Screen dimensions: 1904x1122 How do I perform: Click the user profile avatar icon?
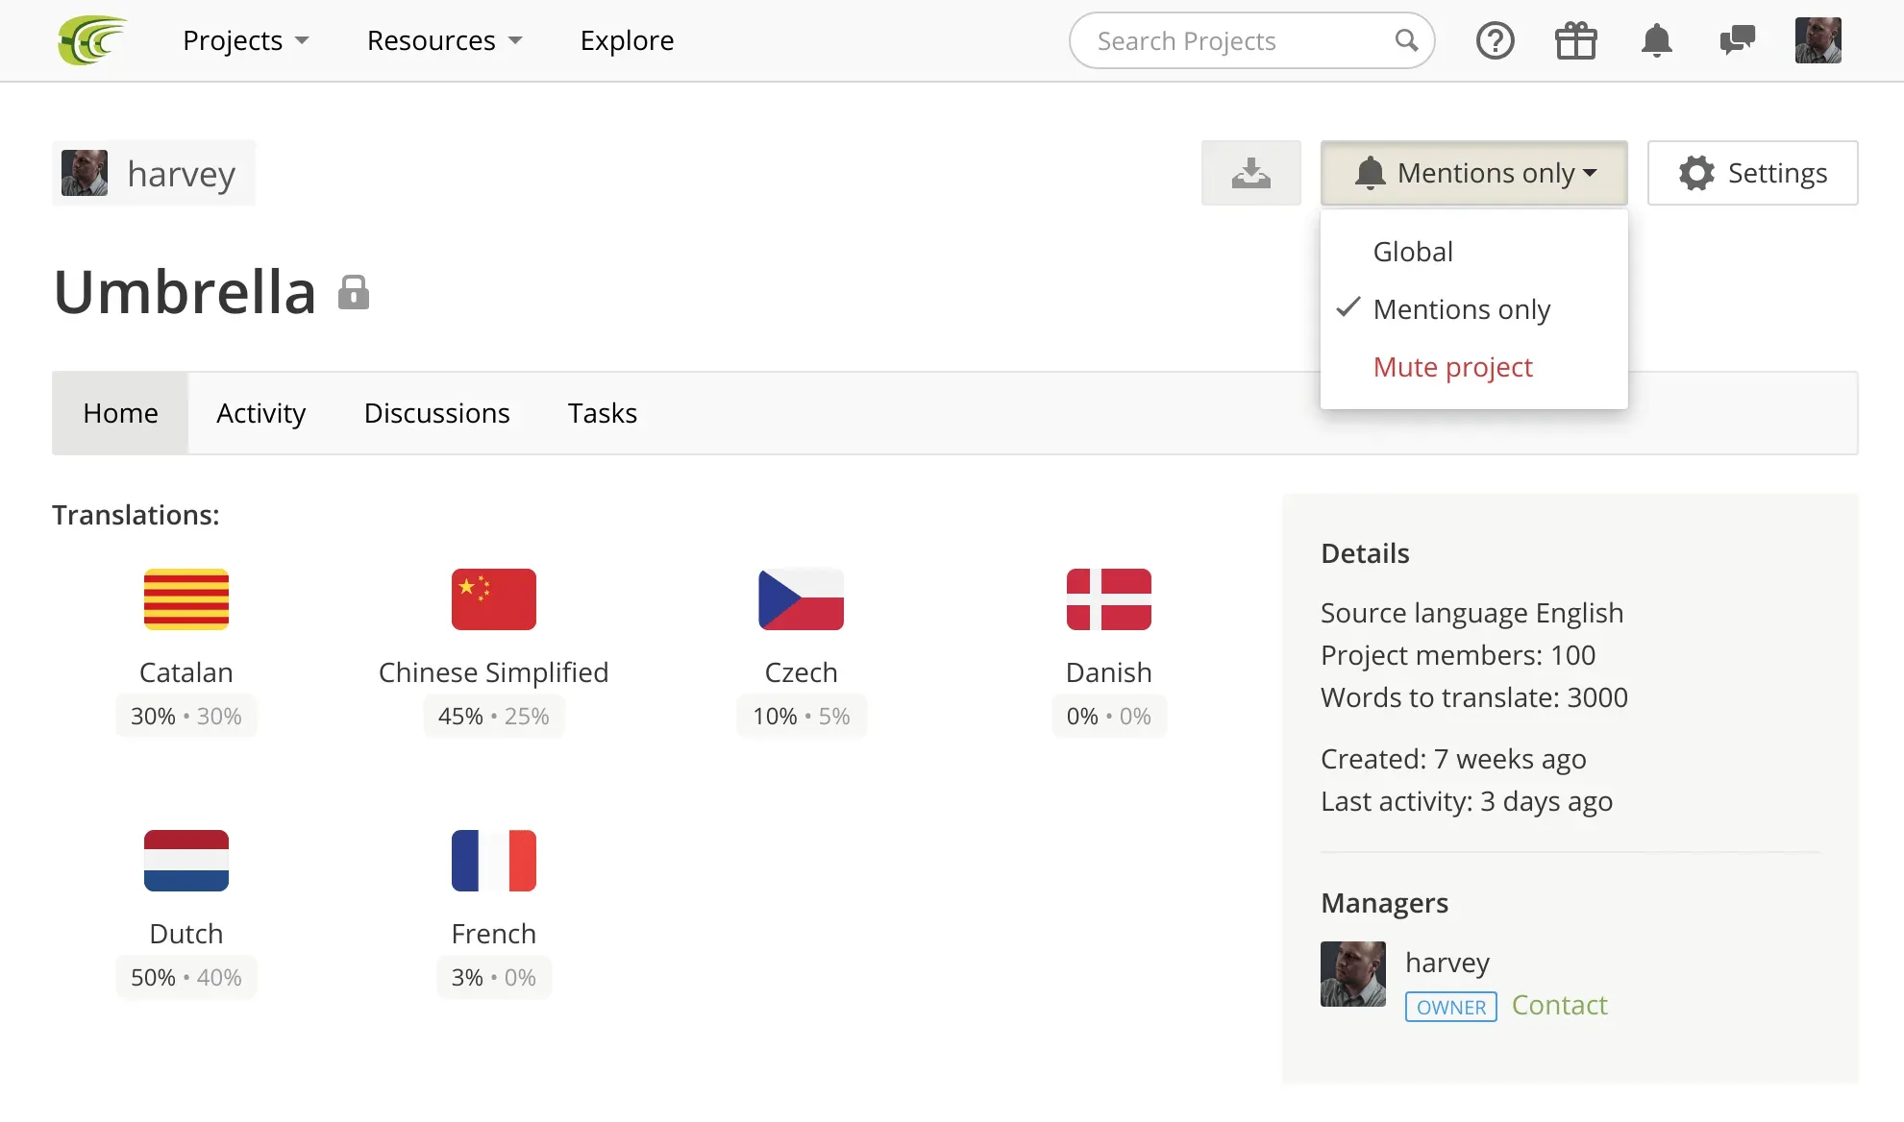point(1818,40)
